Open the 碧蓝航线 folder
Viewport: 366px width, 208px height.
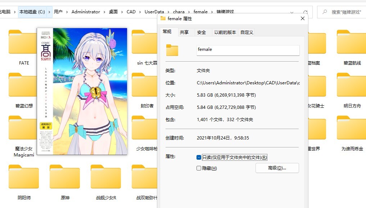pyautogui.click(x=352, y=48)
